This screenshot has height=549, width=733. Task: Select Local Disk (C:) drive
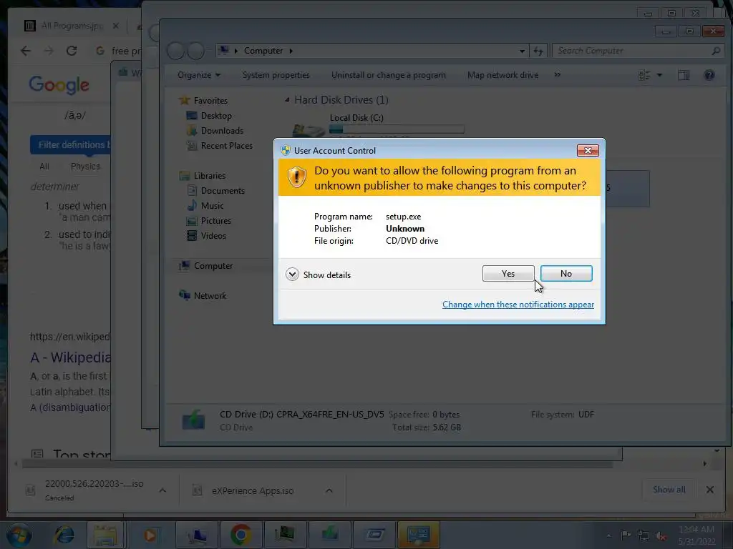[x=356, y=118]
